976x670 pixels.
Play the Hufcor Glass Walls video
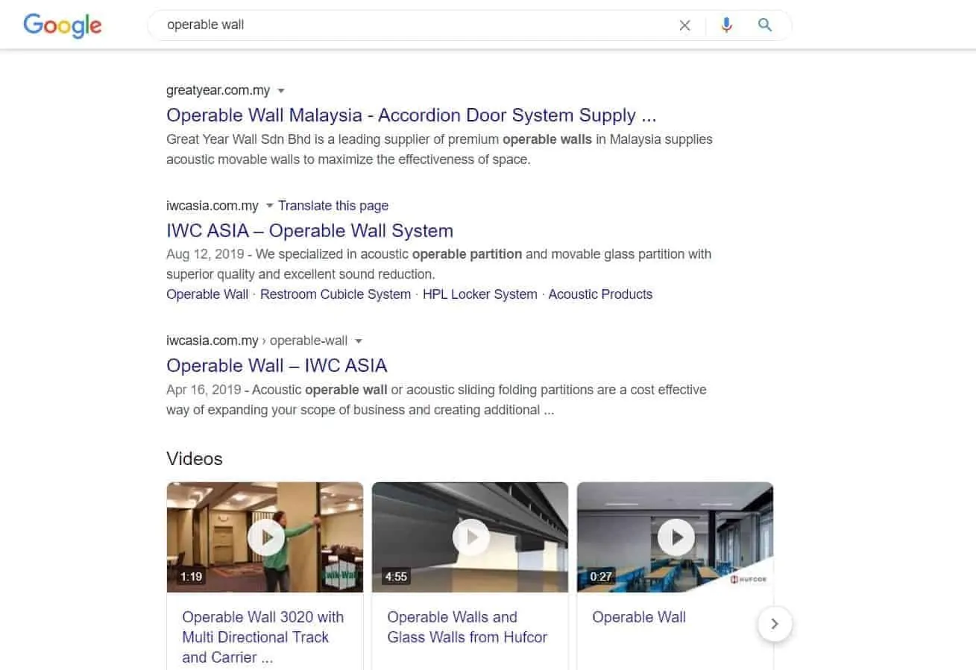pos(470,537)
